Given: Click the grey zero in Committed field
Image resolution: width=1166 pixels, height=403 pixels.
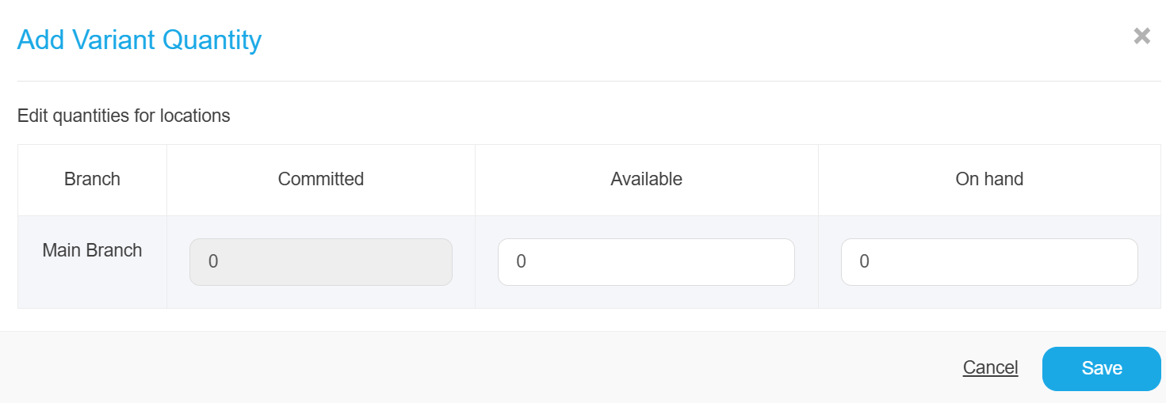Looking at the screenshot, I should tap(212, 261).
